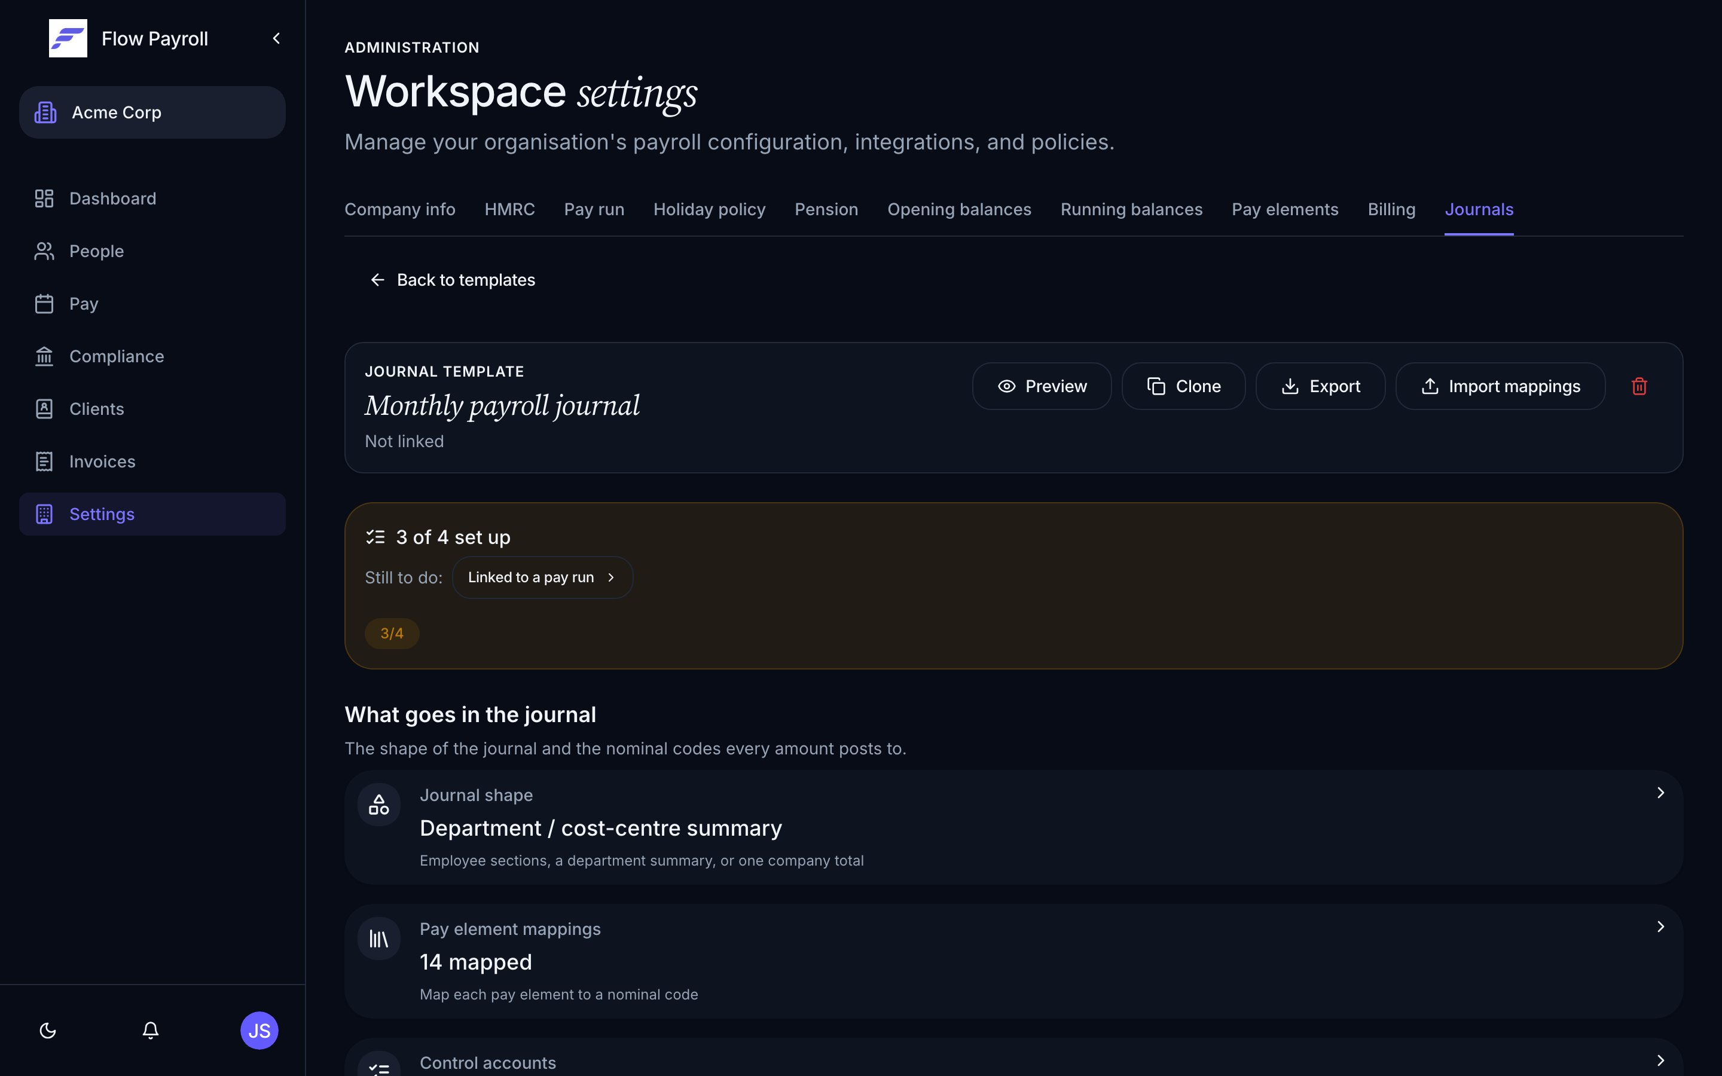
Task: Click the Settings building icon
Action: (x=44, y=515)
